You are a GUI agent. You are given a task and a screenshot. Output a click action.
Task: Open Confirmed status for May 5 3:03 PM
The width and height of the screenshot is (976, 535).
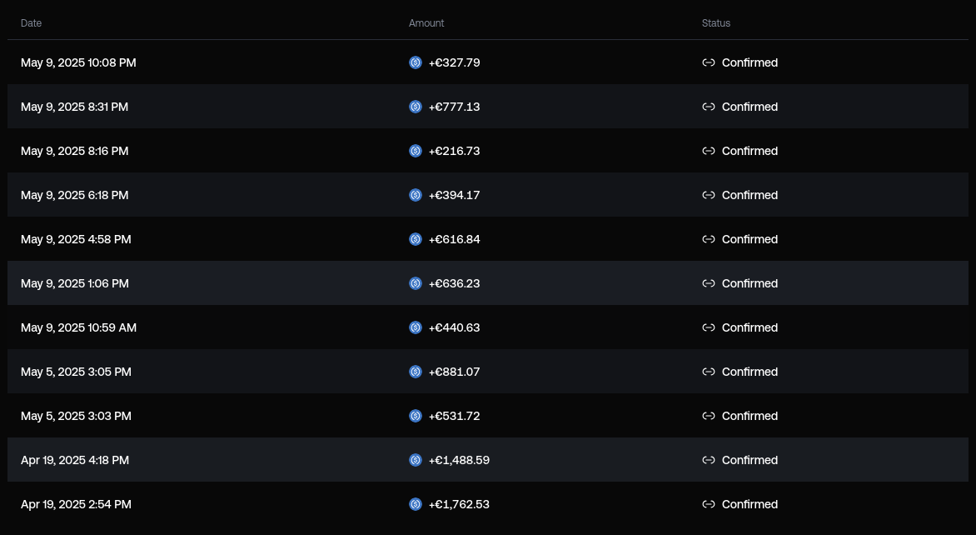[749, 416]
